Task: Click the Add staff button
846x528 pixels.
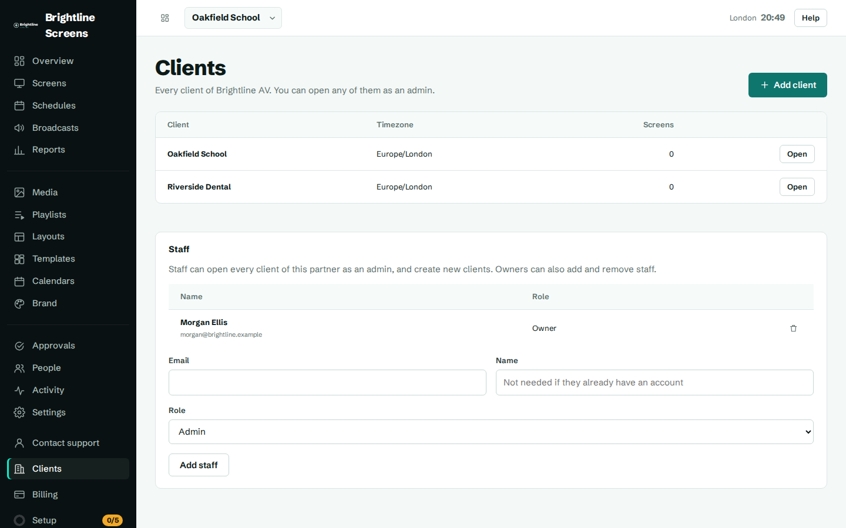Action: (x=199, y=465)
